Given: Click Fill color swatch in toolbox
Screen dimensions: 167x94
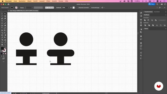Looking at the screenshot, I should click(2, 48).
